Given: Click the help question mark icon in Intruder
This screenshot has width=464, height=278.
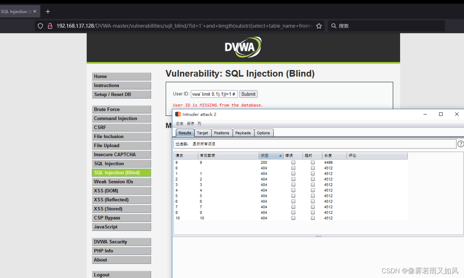Looking at the screenshot, I should [x=461, y=144].
